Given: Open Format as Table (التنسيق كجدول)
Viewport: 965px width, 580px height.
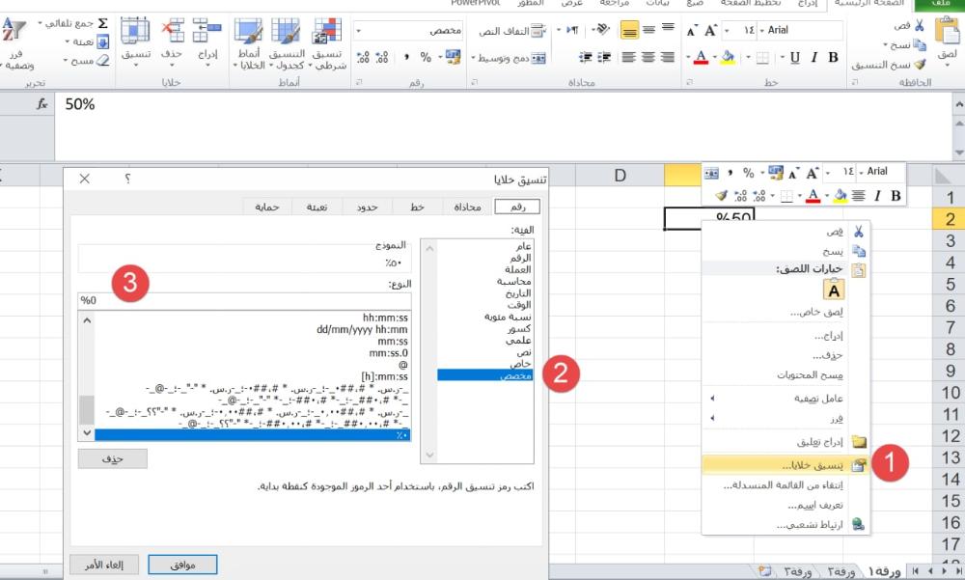Looking at the screenshot, I should click(x=287, y=44).
